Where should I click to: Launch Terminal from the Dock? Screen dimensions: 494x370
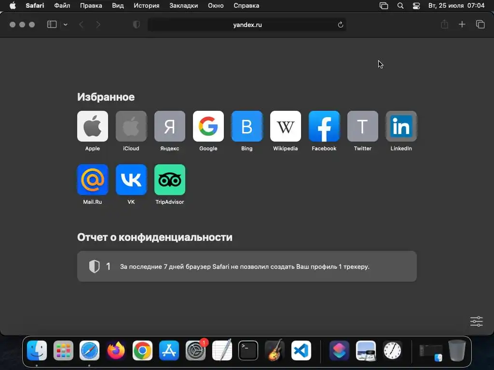pyautogui.click(x=248, y=350)
